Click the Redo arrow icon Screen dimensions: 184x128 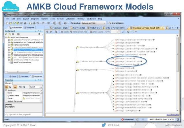click(x=43, y=23)
